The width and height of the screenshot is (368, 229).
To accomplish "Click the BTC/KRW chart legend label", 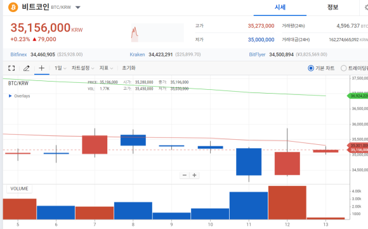I will coord(18,84).
